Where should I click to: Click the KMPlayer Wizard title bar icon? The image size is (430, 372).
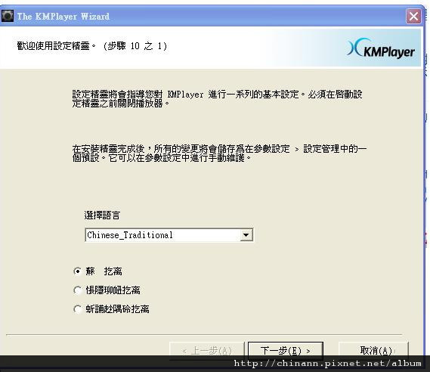7,16
